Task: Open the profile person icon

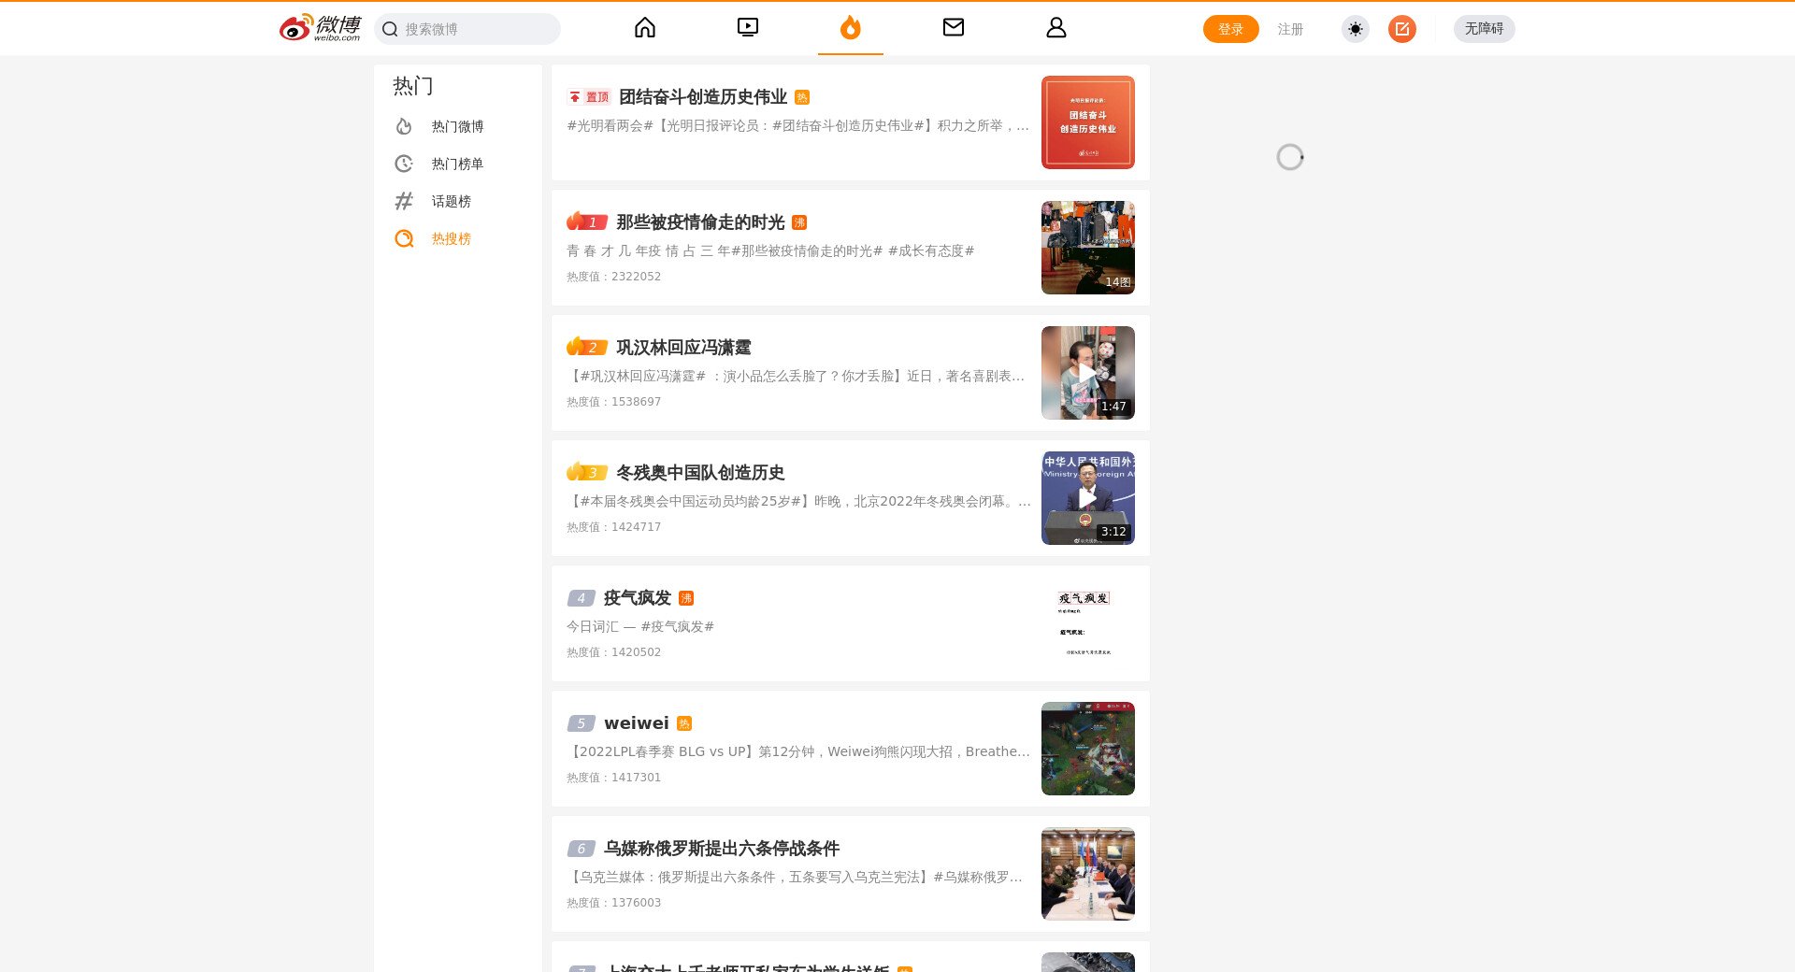Action: click(1056, 28)
